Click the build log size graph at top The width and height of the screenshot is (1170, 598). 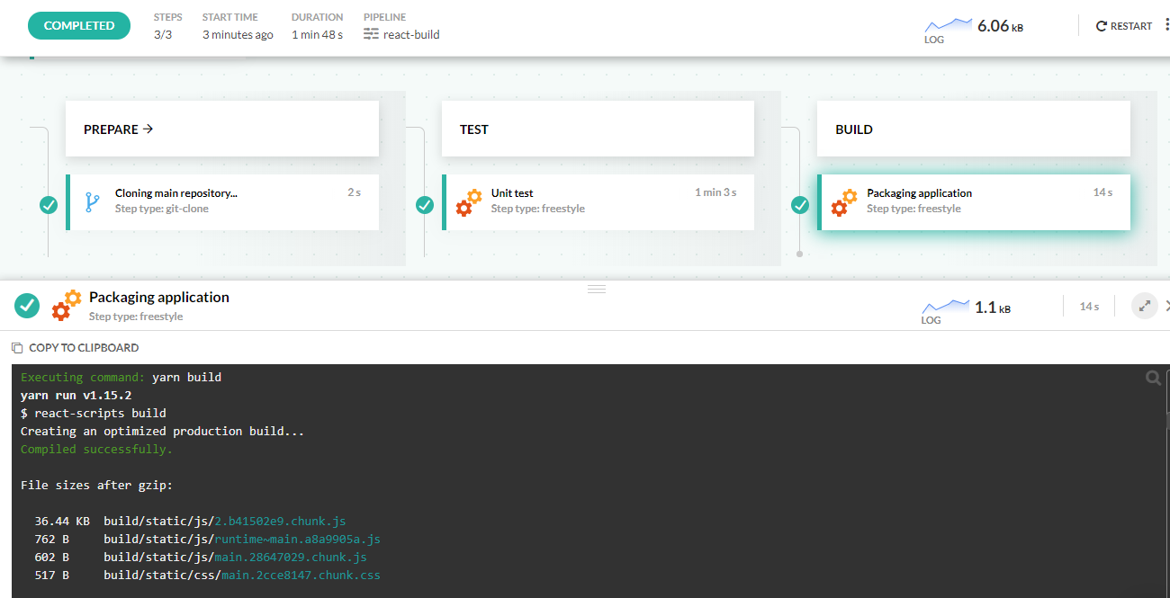point(949,26)
